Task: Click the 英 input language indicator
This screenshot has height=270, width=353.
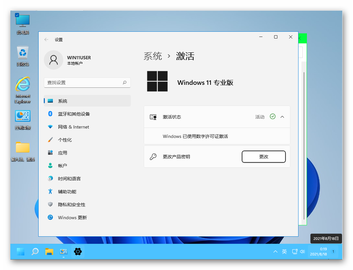Action: [284, 252]
